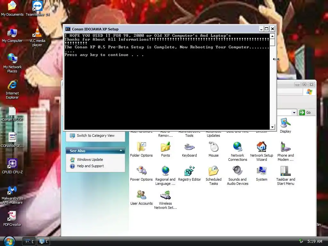Close the Conan IDOJAWA XP Setup window
This screenshot has height=246, width=328.
tap(272, 29)
